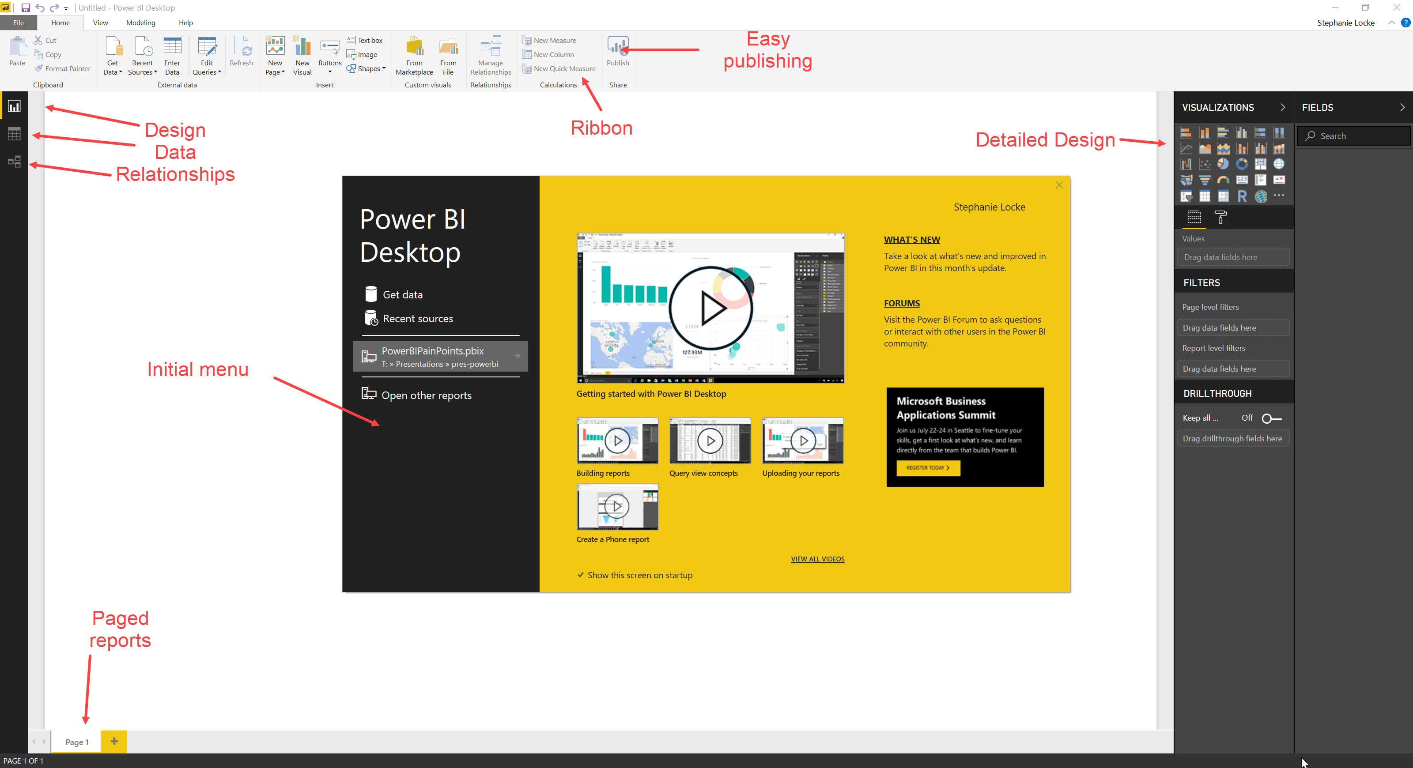Viewport: 1413px width, 768px height.
Task: Collapse the ribbon with the caret
Action: click(1392, 23)
